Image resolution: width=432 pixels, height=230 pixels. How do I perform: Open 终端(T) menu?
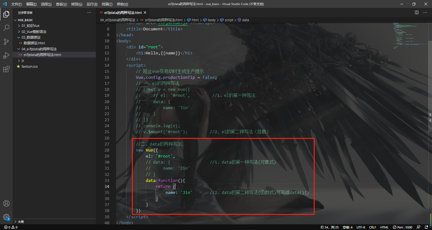point(107,4)
